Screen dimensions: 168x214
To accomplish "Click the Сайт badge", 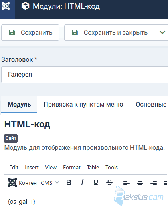I will click(x=11, y=138).
